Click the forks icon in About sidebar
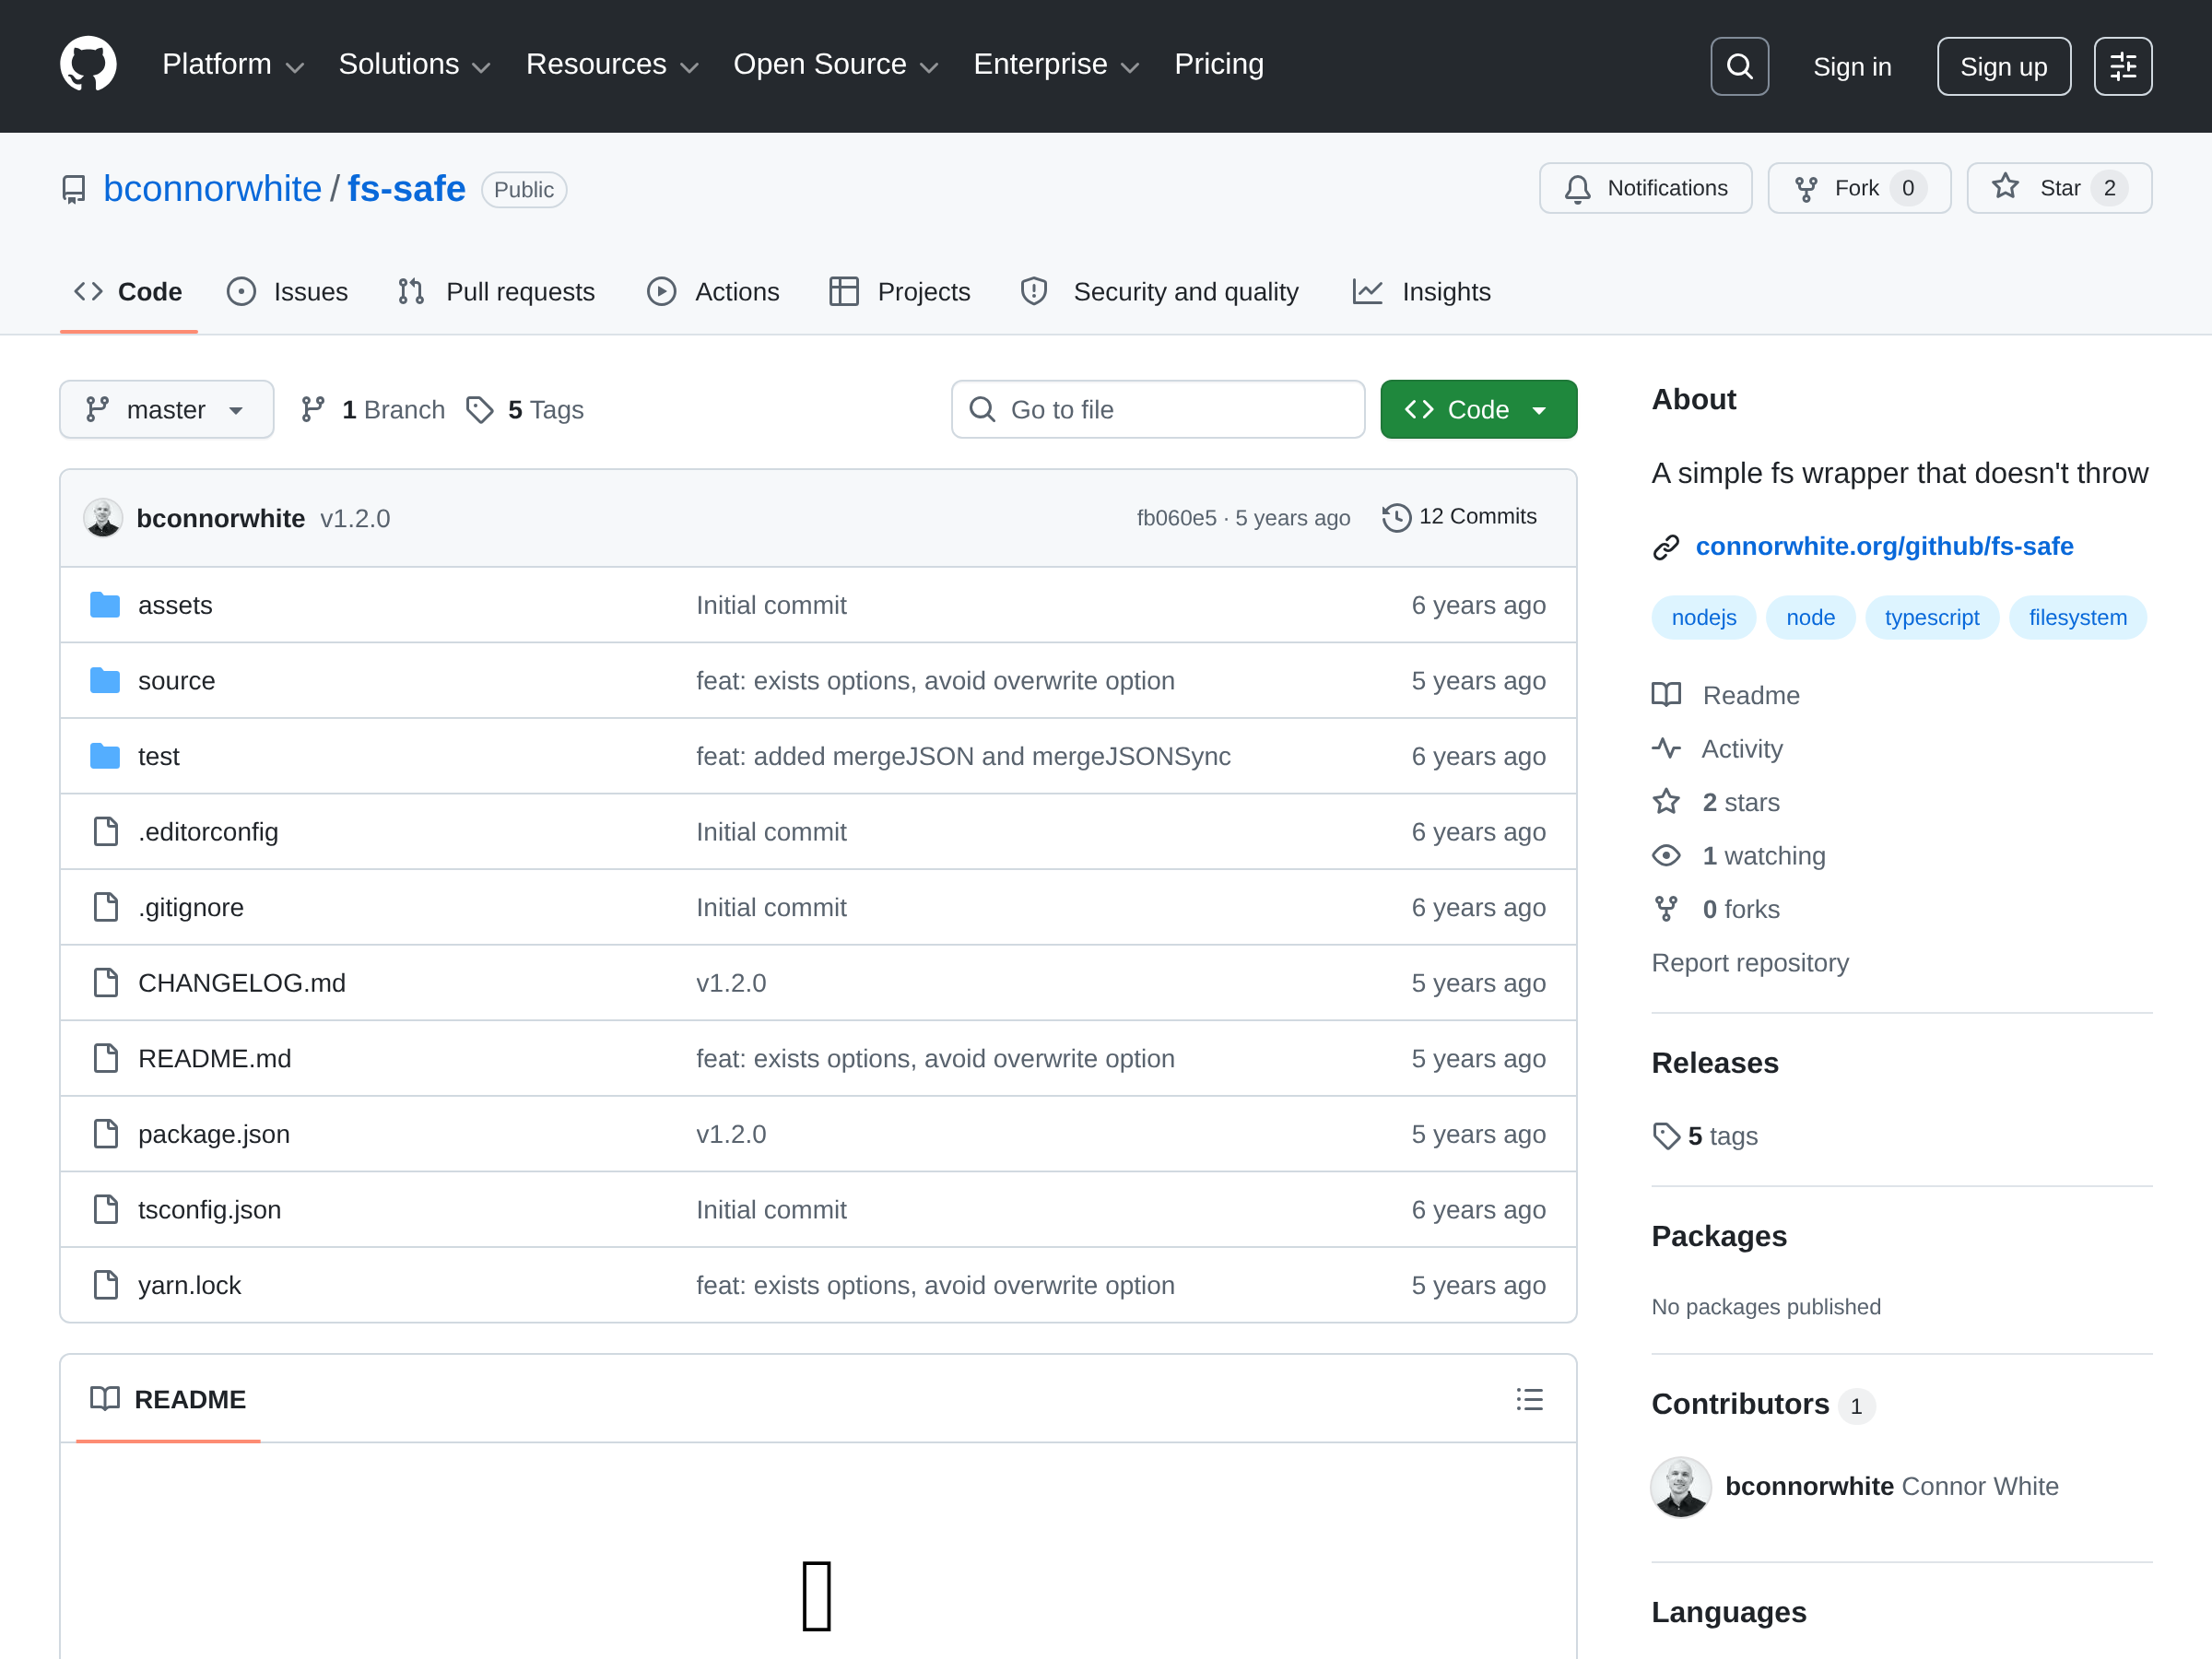The height and width of the screenshot is (1659, 2212). (x=1666, y=909)
